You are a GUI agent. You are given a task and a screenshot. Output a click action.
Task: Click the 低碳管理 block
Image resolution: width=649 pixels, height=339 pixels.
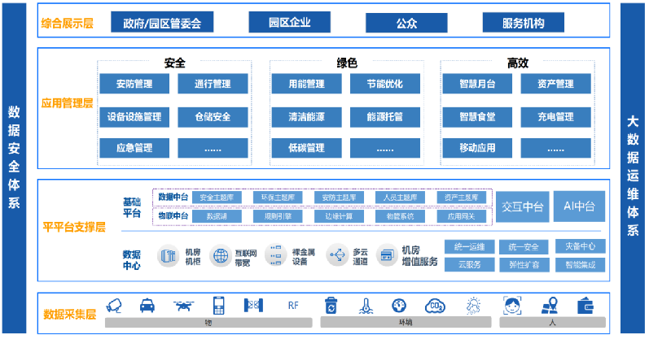[306, 148]
